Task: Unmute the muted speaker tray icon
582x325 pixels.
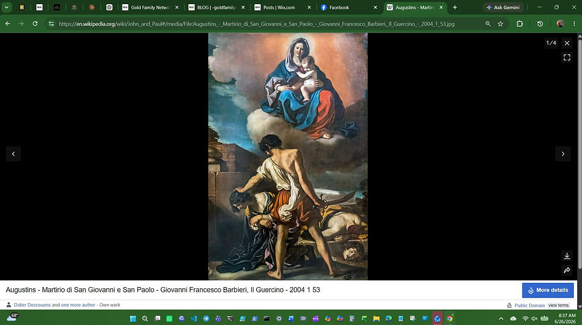Action: (534, 318)
